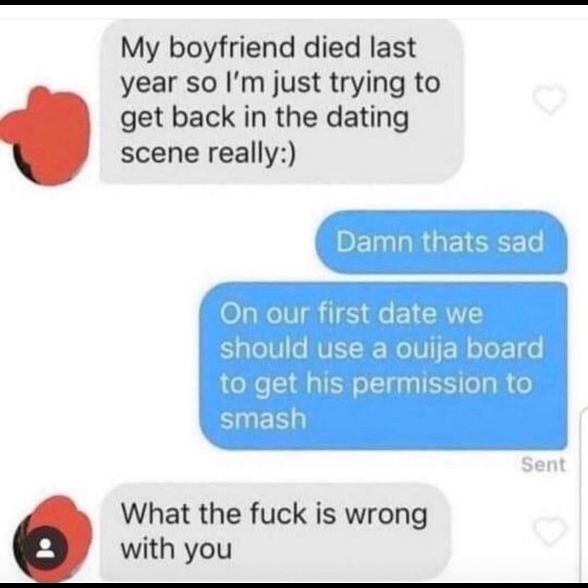Image resolution: width=588 pixels, height=588 pixels.
Task: Select the "Damn thats sad" blue bubble
Action: point(441,242)
